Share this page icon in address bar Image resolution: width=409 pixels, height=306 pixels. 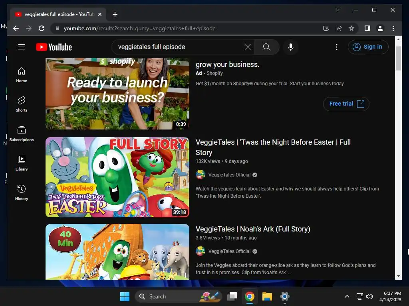pos(339,28)
